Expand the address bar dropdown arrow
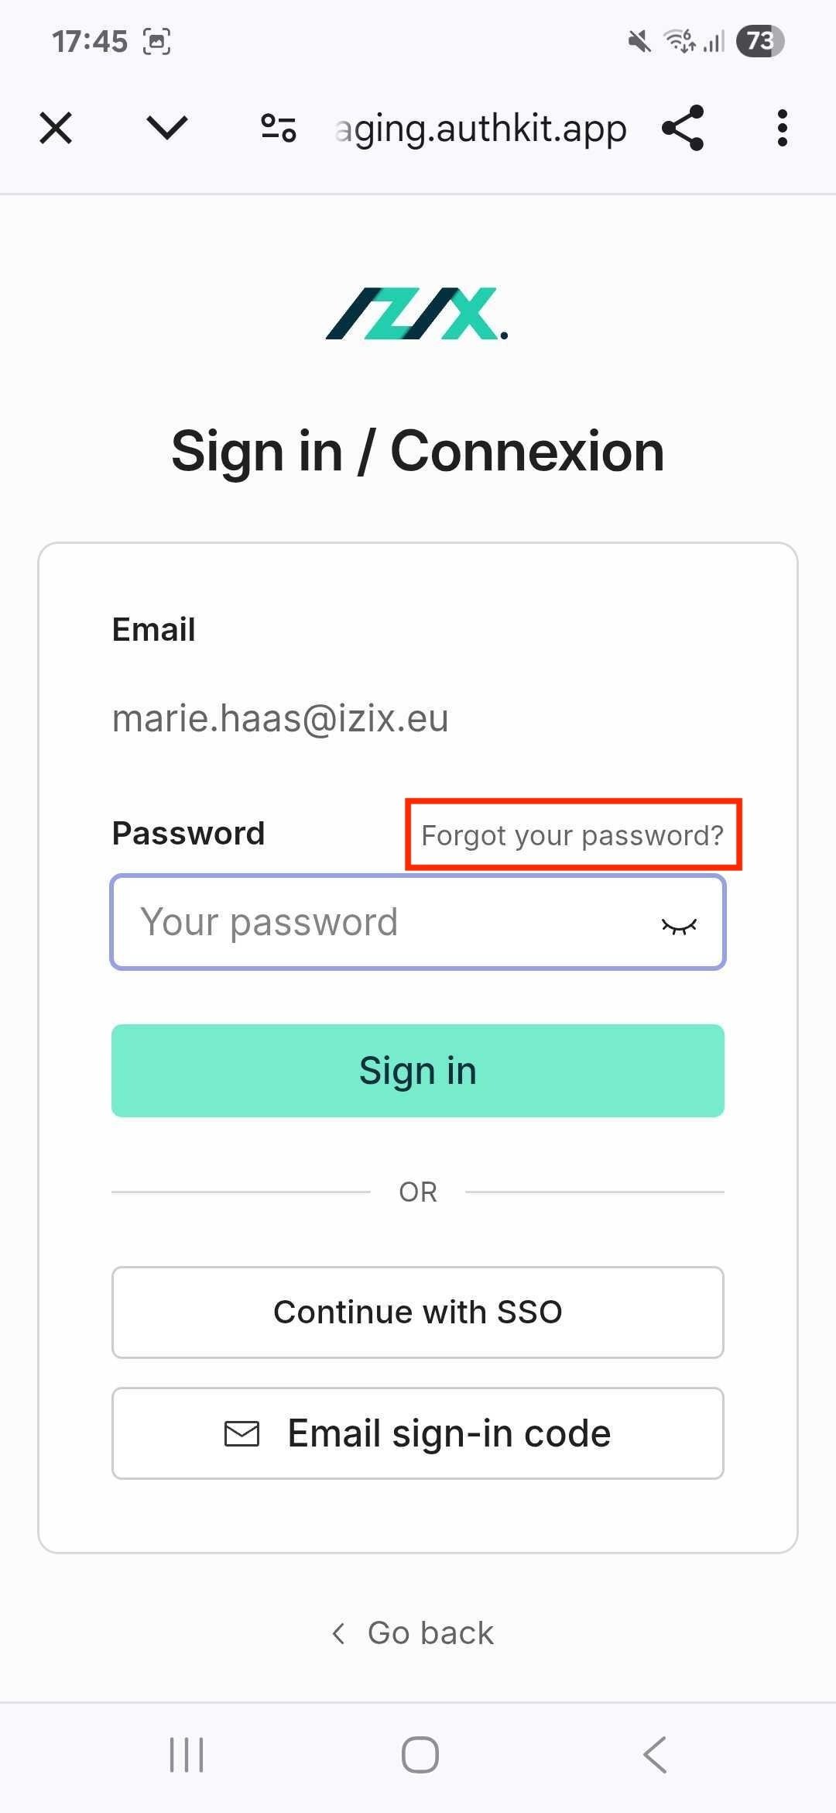The image size is (836, 1813). [x=165, y=128]
